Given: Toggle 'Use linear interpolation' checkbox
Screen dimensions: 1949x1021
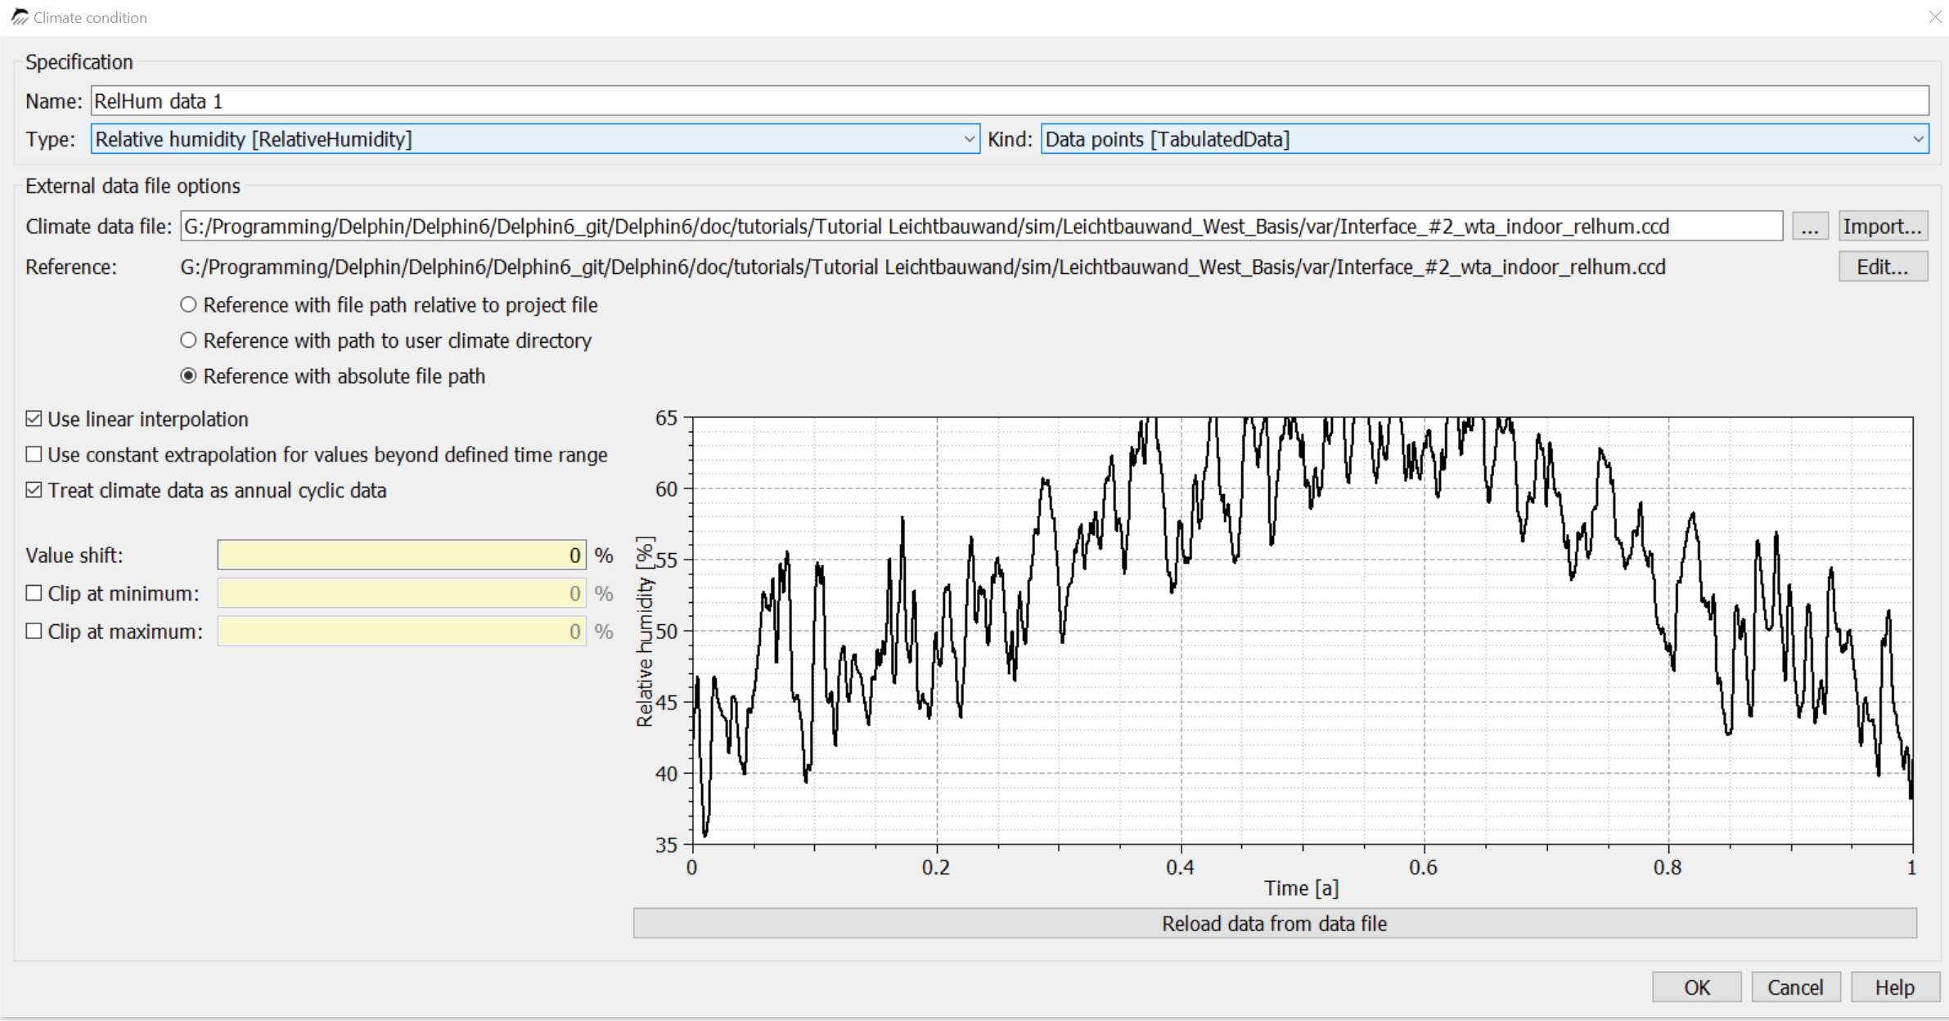Looking at the screenshot, I should click(34, 419).
